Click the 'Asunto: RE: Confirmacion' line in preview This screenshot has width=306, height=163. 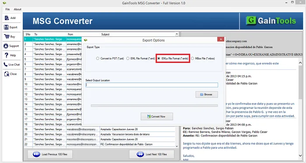220,135
